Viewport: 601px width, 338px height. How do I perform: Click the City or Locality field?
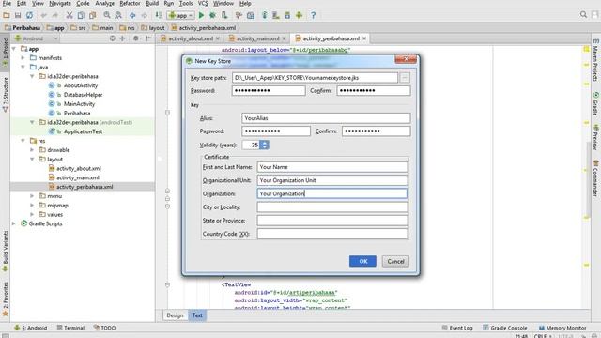[x=332, y=207]
